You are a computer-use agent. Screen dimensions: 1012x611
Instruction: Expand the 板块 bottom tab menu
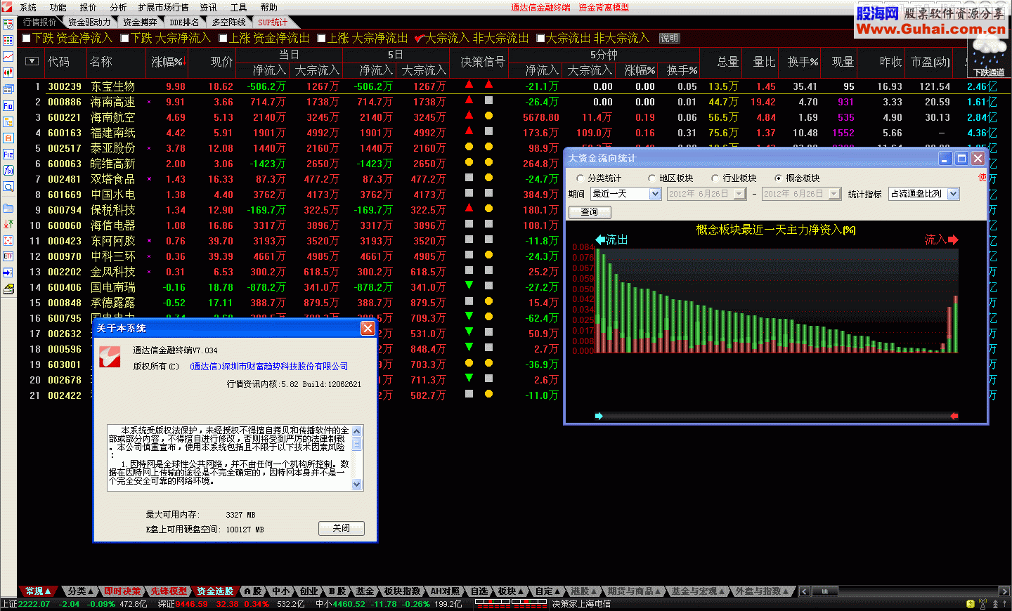[x=521, y=591]
